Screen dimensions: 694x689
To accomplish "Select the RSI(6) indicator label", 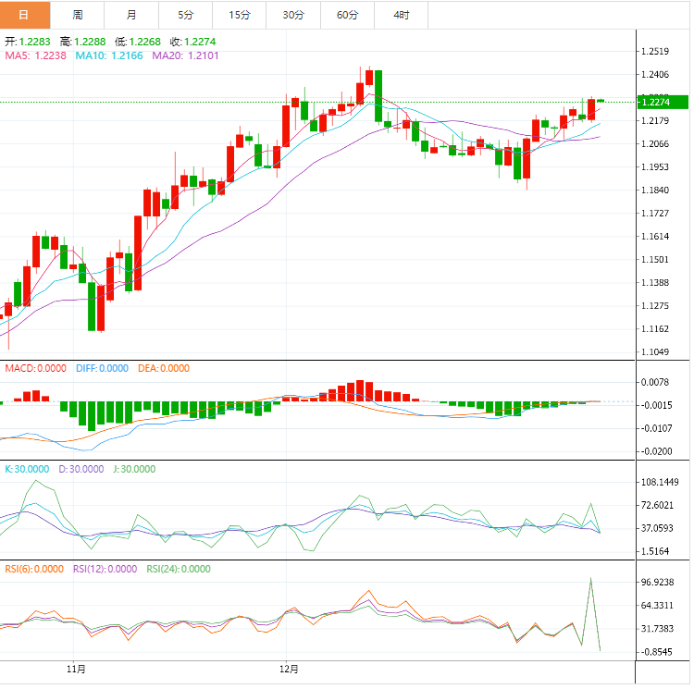I will click(x=33, y=570).
